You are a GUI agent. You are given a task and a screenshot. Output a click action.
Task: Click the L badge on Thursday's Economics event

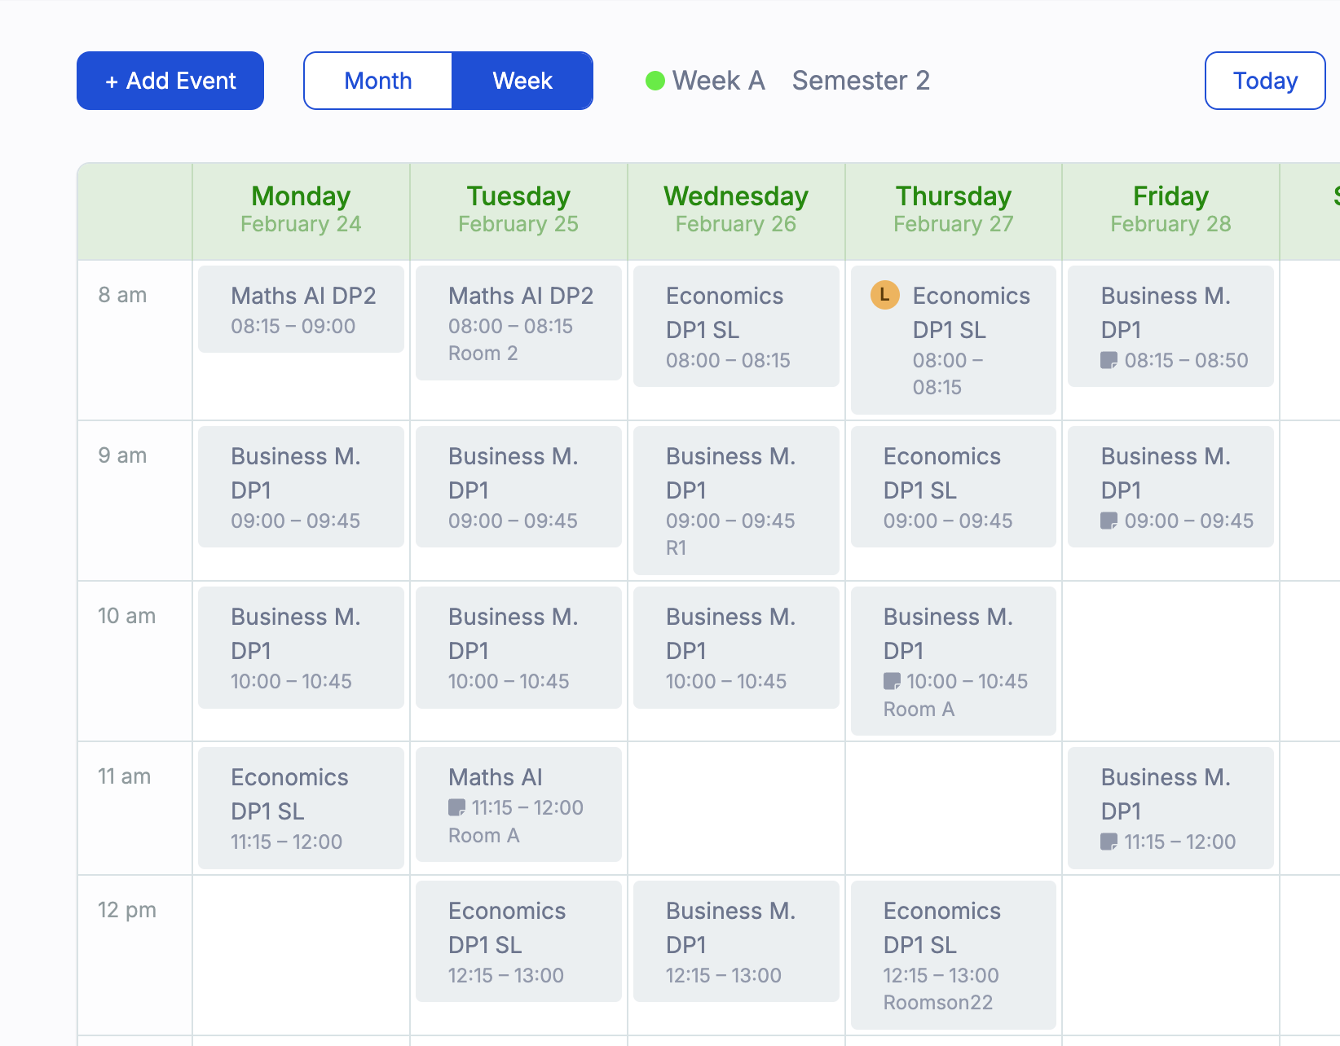coord(884,296)
